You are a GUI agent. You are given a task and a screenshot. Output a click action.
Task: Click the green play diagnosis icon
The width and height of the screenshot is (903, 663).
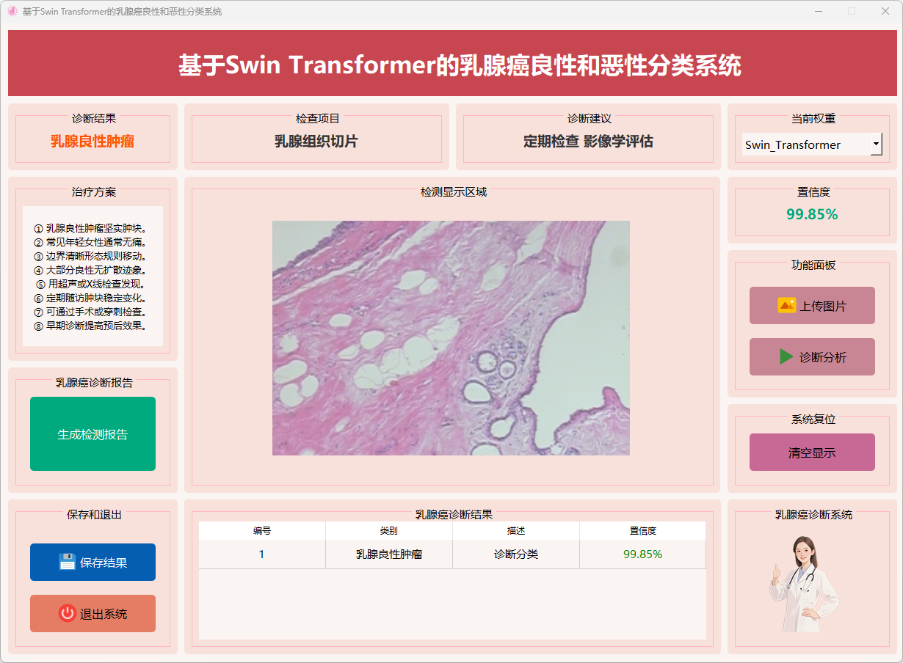pyautogui.click(x=786, y=357)
